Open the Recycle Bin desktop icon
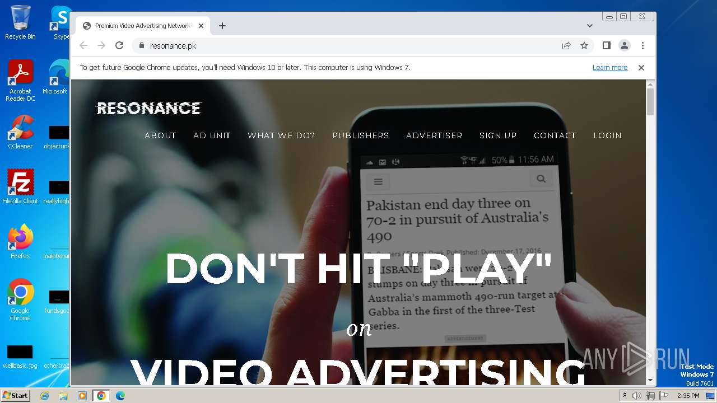The height and width of the screenshot is (403, 717). 20,22
